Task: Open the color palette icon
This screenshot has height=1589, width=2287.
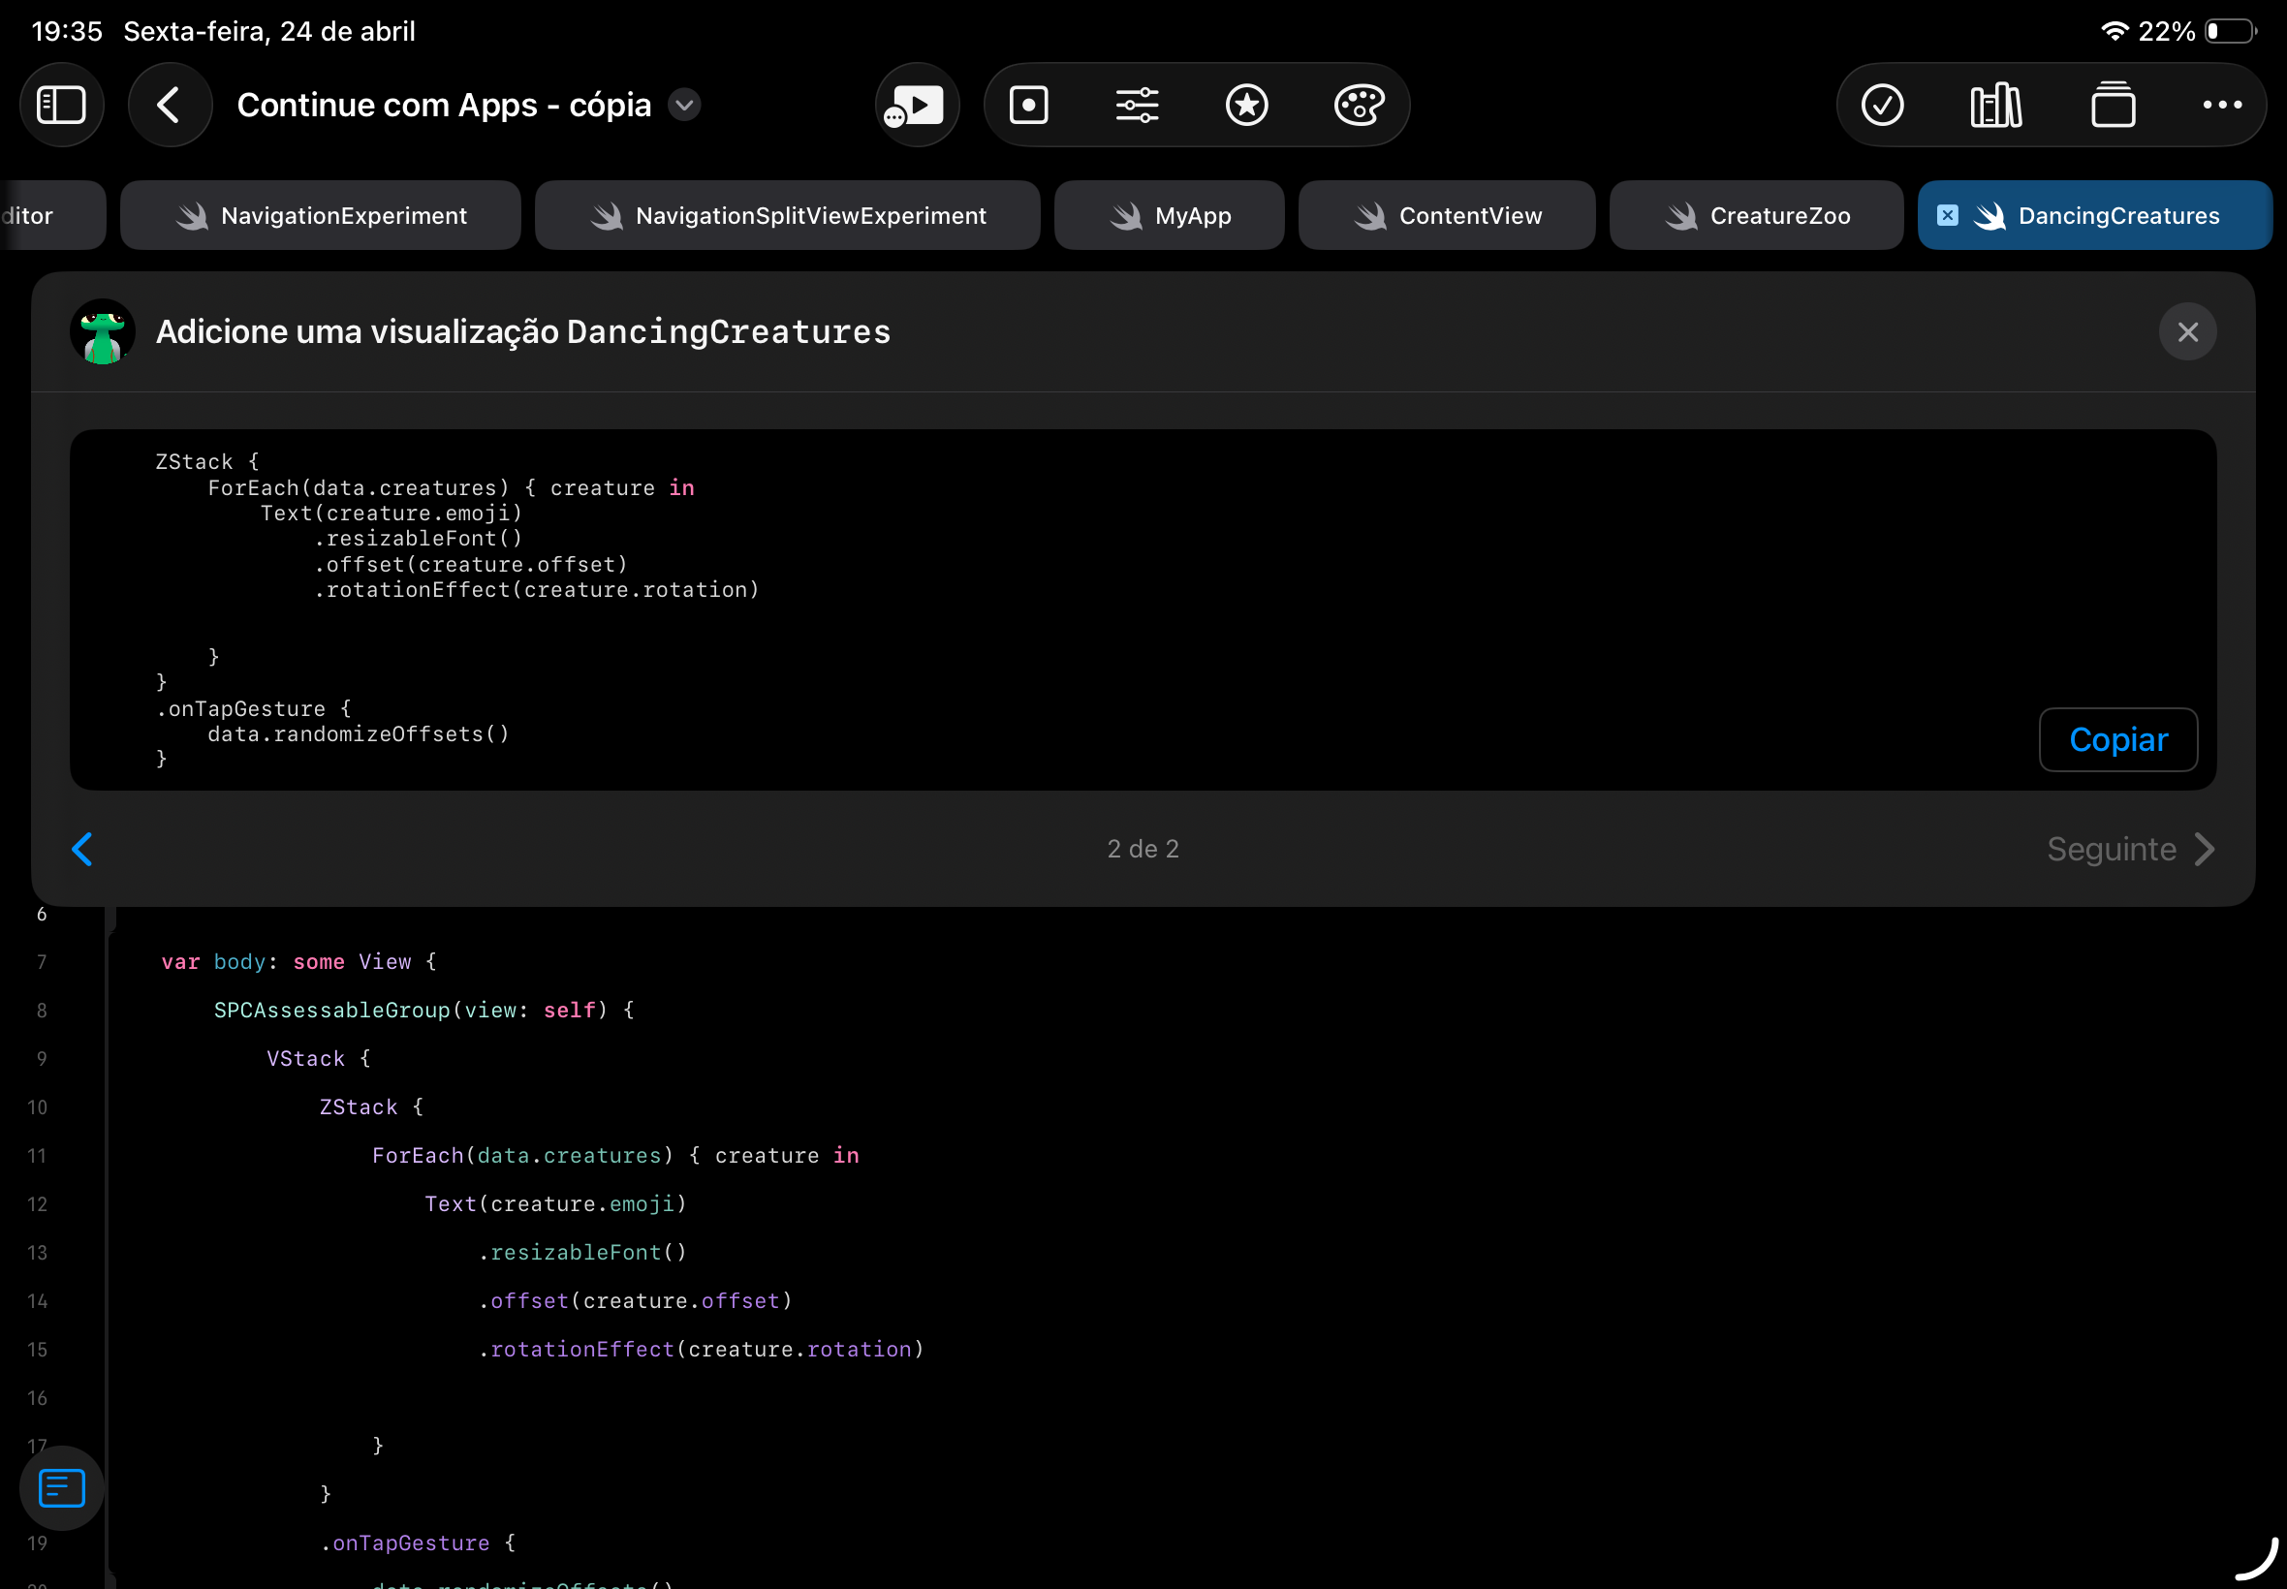Action: click(1358, 105)
